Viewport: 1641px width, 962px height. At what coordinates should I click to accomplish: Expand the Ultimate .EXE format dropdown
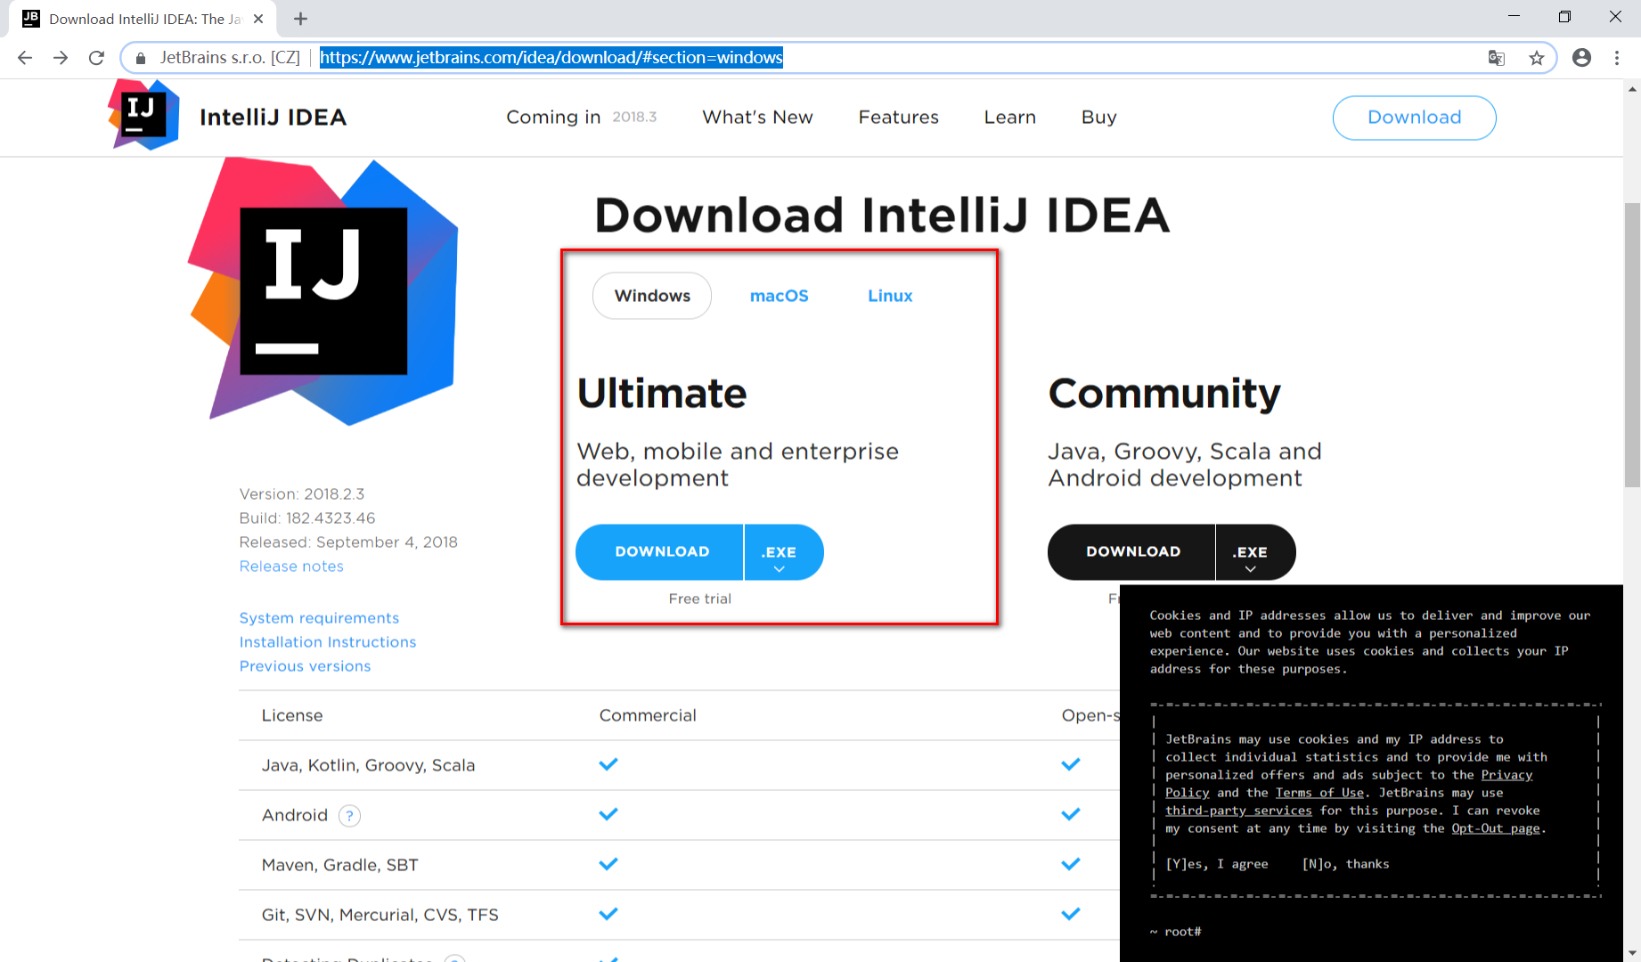tap(784, 552)
